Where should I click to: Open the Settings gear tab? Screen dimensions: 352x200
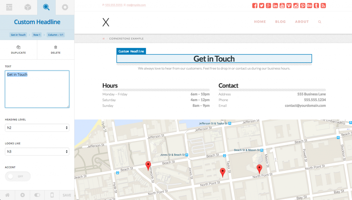65,7
